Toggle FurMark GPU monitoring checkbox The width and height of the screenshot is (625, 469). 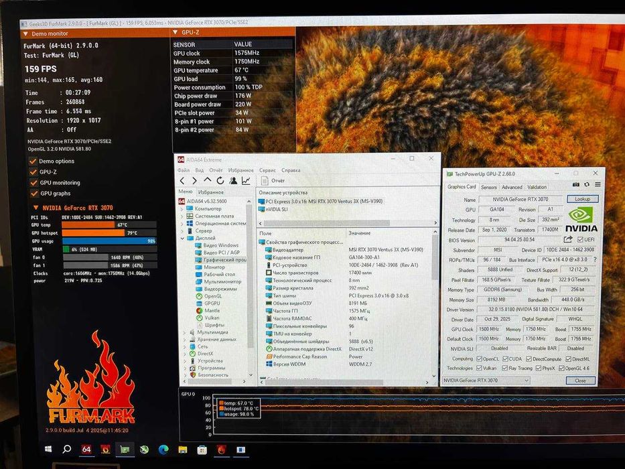[33, 183]
